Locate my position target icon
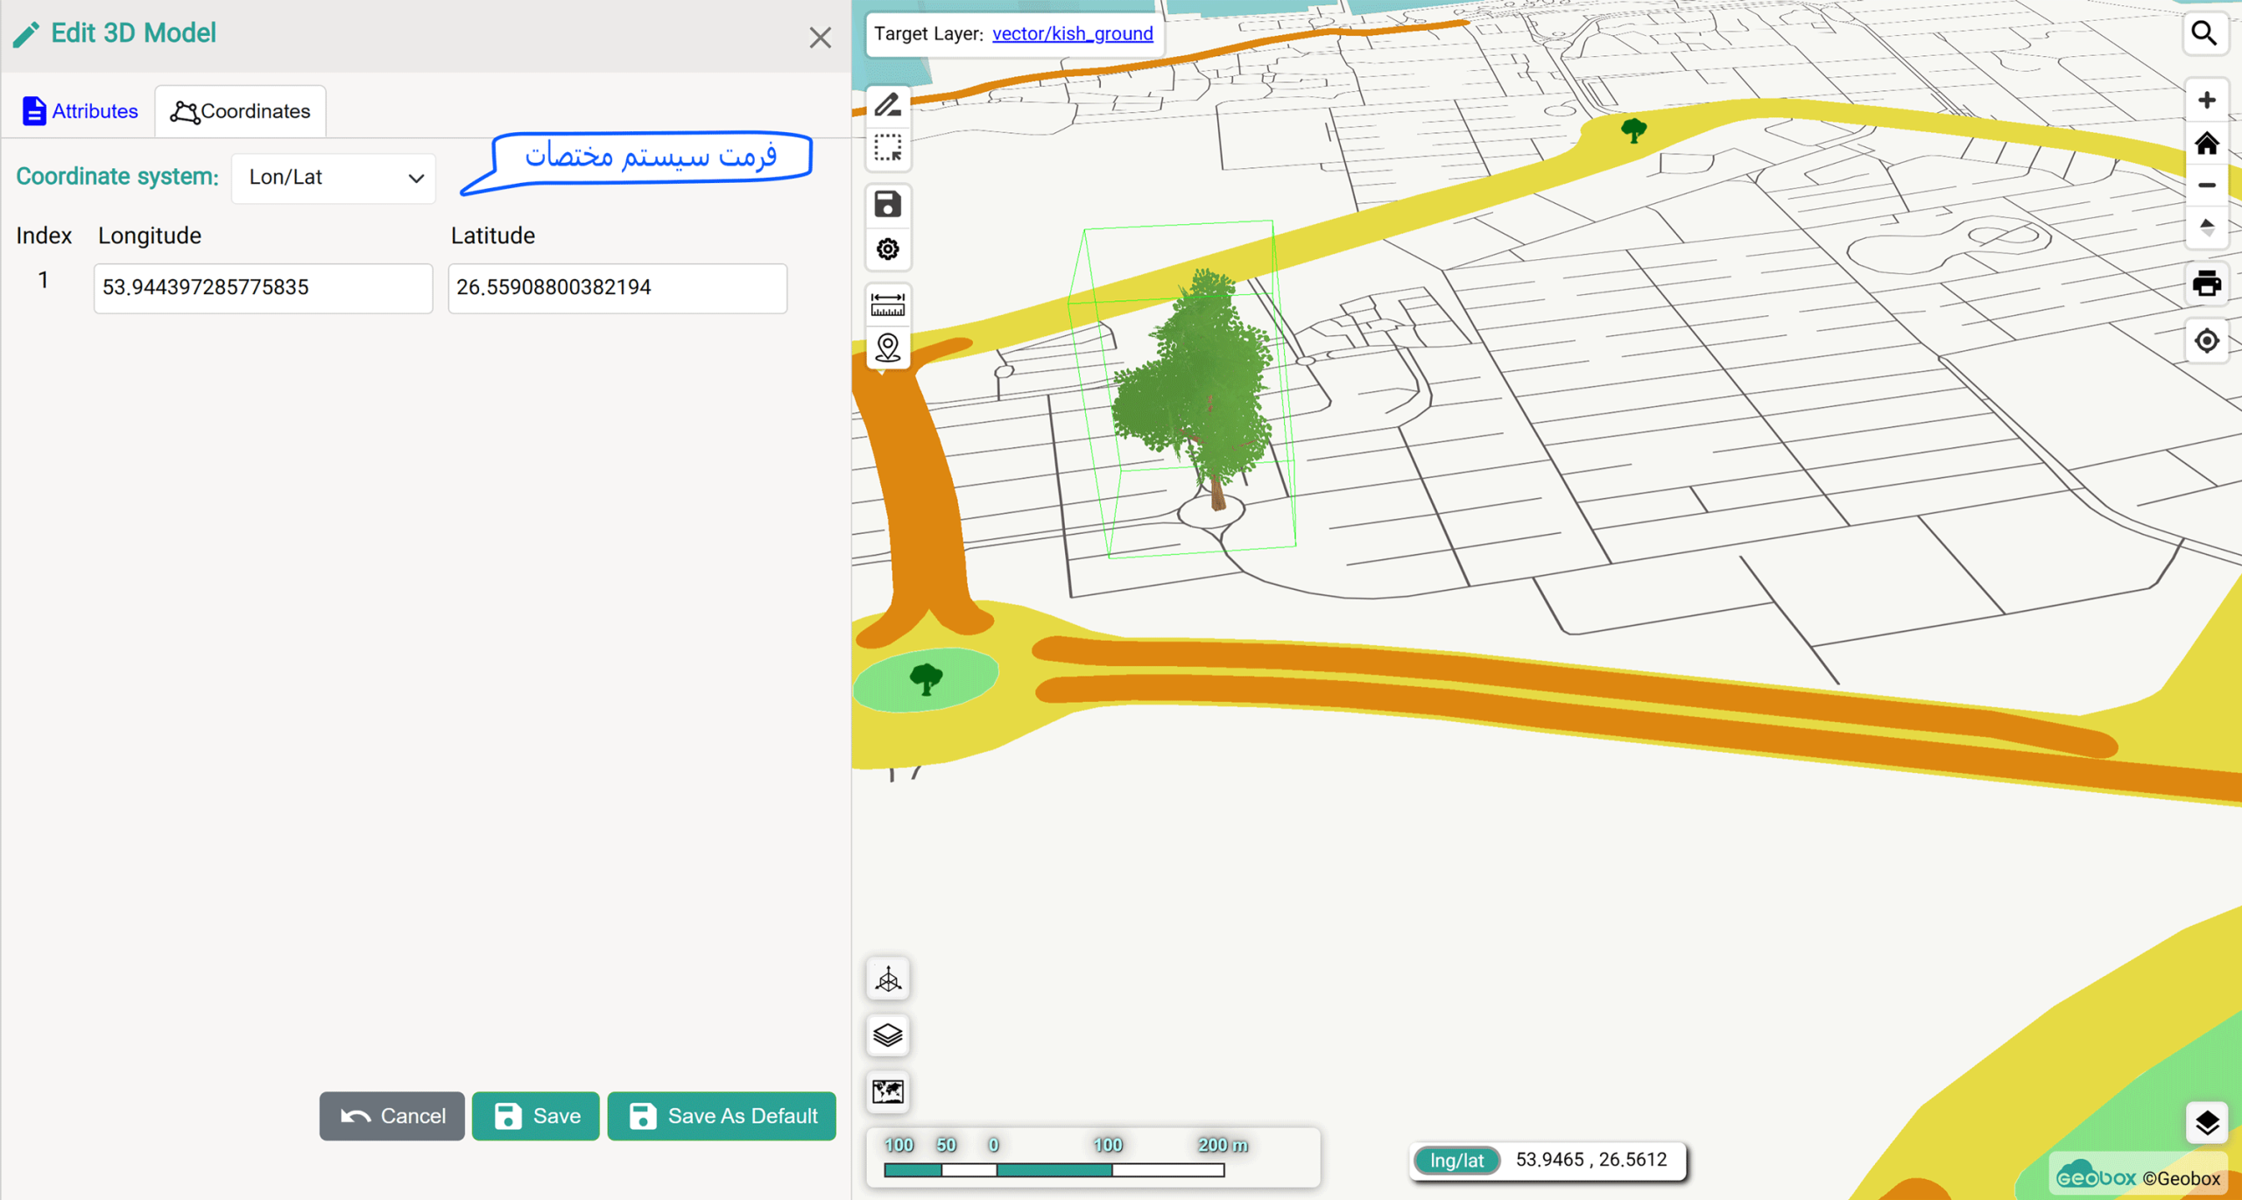2242x1200 pixels. pos(2206,340)
